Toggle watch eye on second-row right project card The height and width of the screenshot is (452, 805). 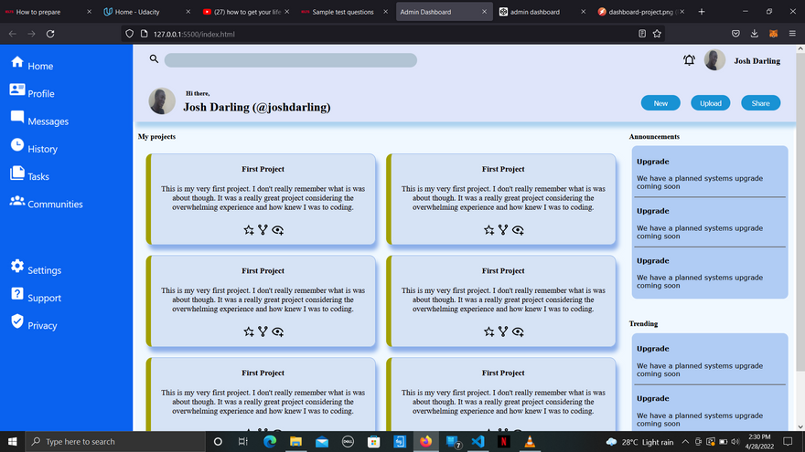(518, 331)
